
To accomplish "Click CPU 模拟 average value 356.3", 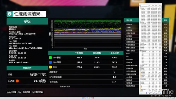I will [79, 57].
